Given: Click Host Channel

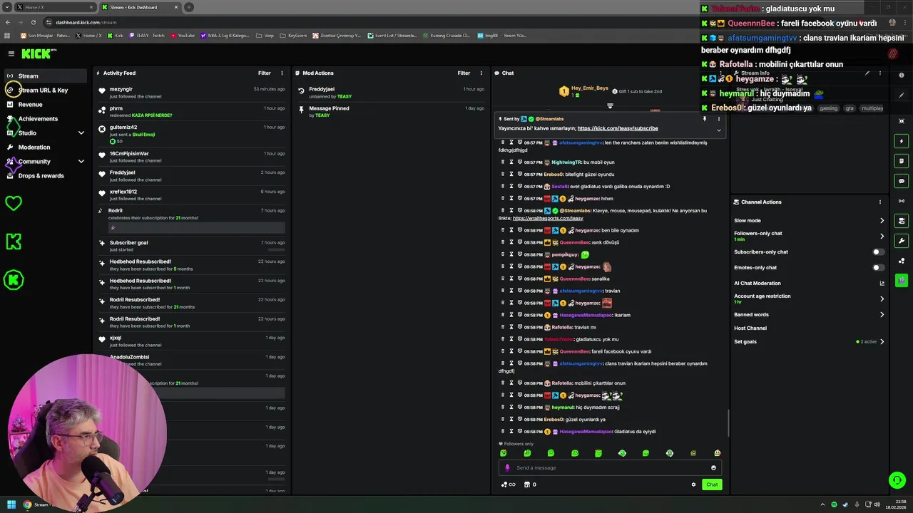Looking at the screenshot, I should click(750, 328).
